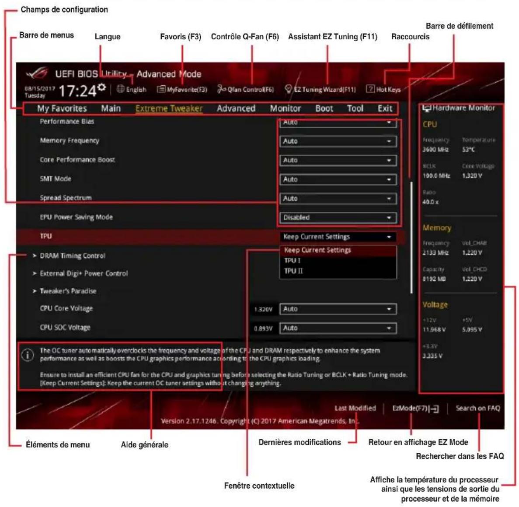This screenshot has height=507, width=519.
Task: Choose Keep Current Settings in popup
Action: pyautogui.click(x=338, y=250)
